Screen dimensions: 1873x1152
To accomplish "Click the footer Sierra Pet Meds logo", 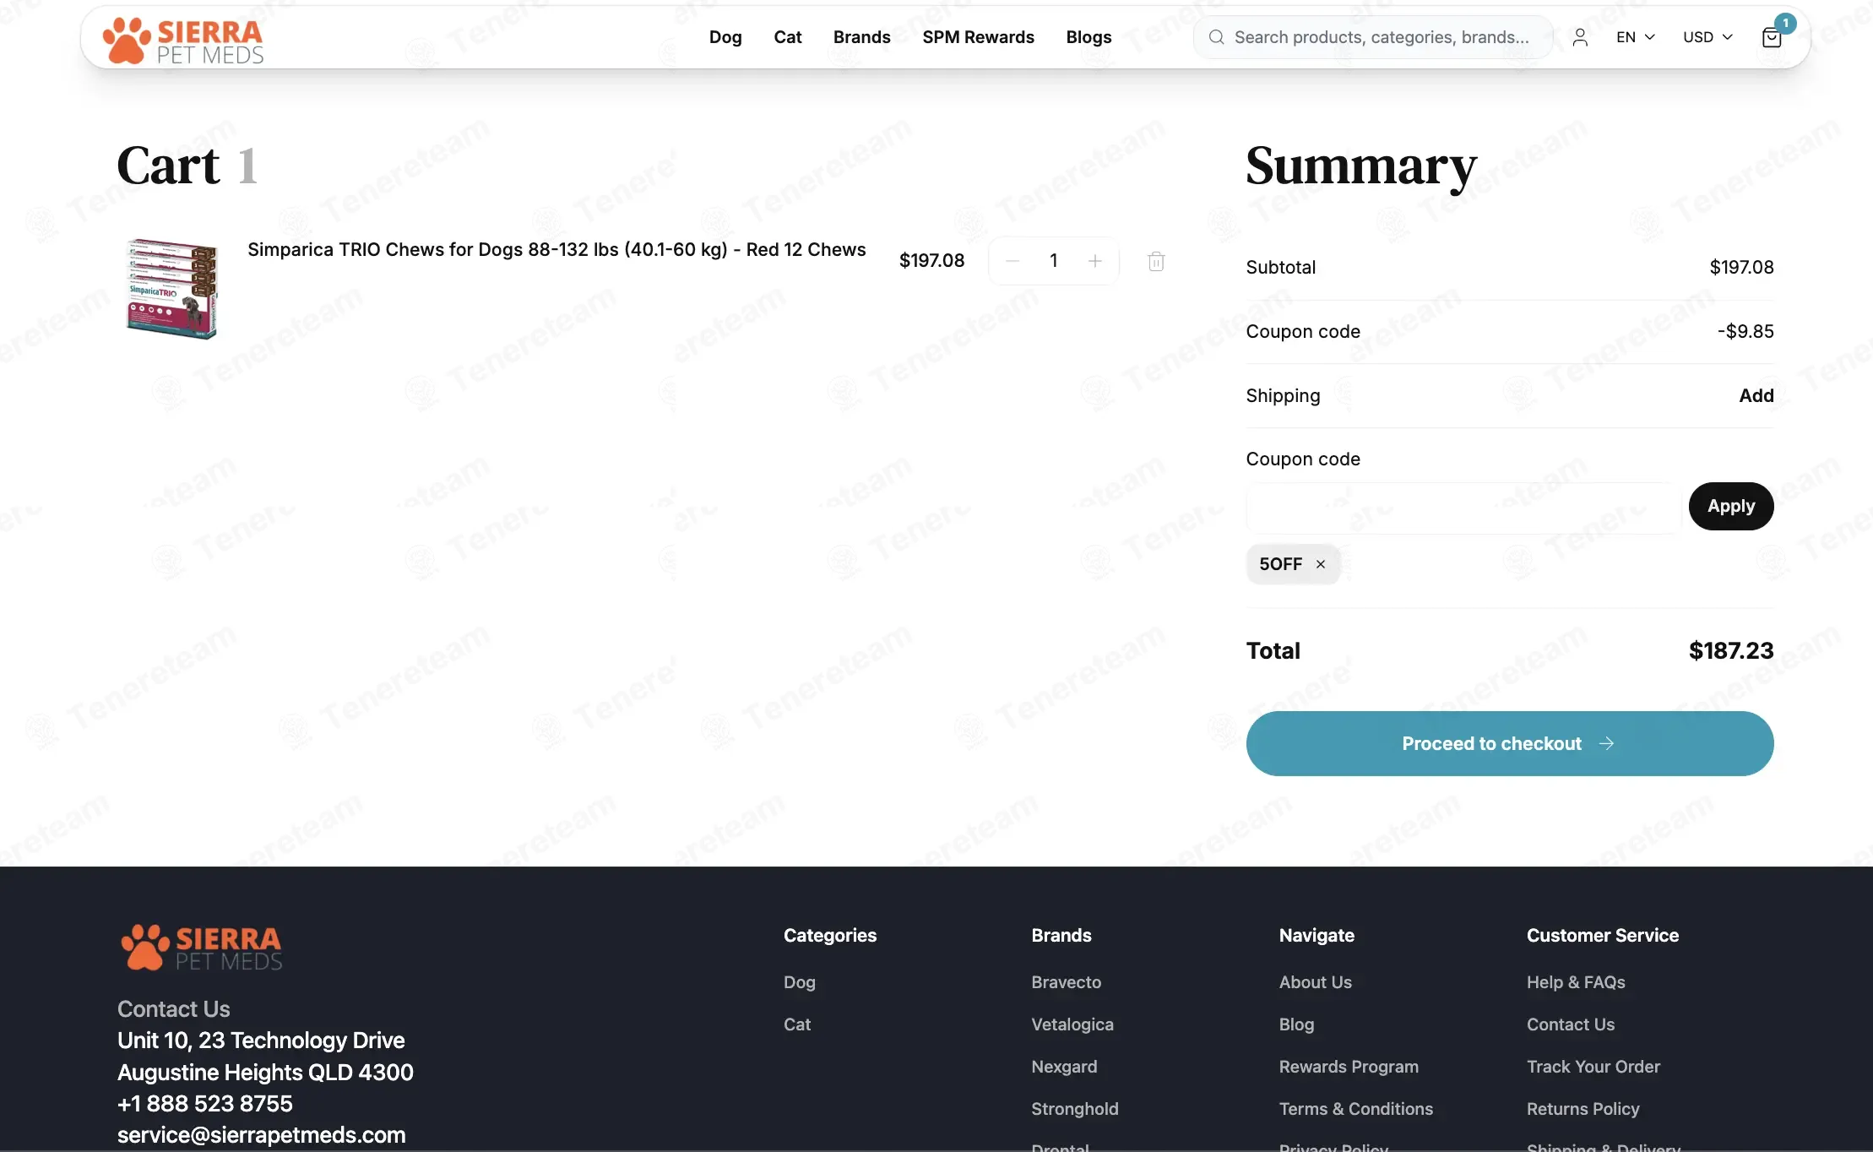I will 201,948.
